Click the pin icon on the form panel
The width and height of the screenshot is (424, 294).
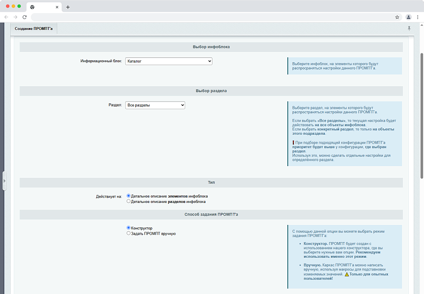(409, 28)
